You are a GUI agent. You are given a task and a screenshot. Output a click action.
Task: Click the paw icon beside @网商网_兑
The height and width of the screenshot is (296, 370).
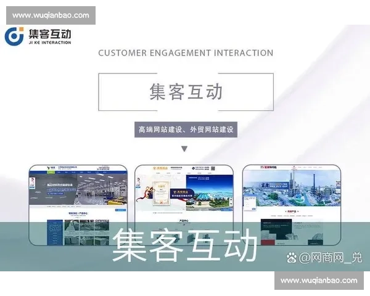point(292,258)
